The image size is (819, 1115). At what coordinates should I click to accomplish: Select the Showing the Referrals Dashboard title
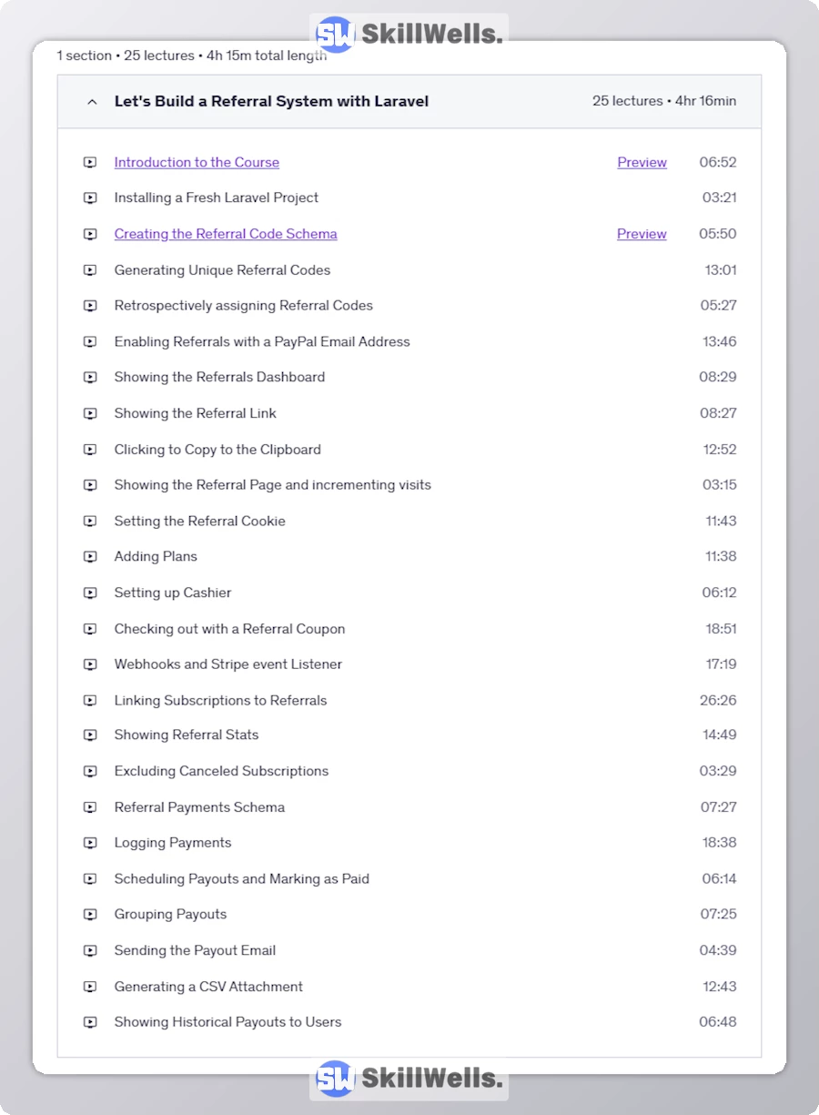[219, 377]
